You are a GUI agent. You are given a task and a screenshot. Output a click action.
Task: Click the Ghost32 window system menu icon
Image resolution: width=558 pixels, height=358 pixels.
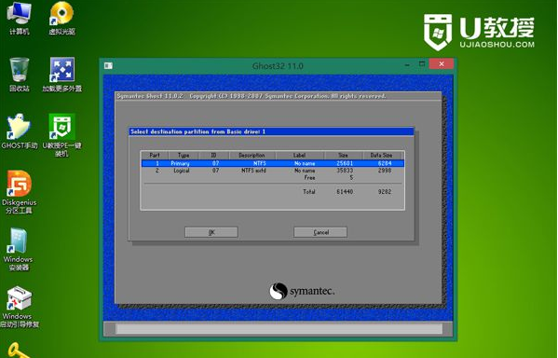[108, 66]
